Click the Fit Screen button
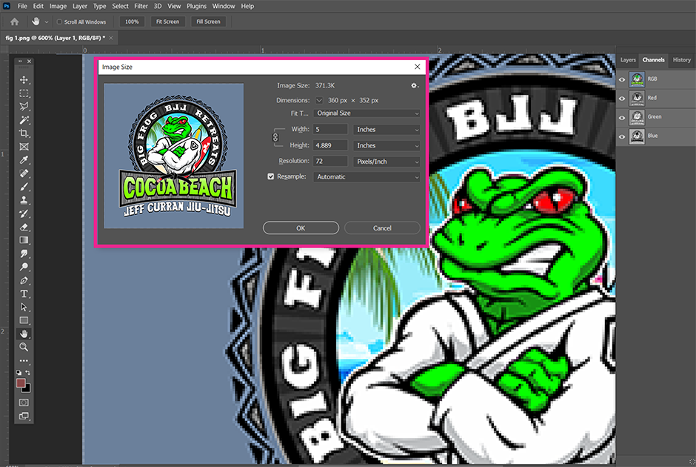Viewport: 696px width, 467px height. [167, 21]
